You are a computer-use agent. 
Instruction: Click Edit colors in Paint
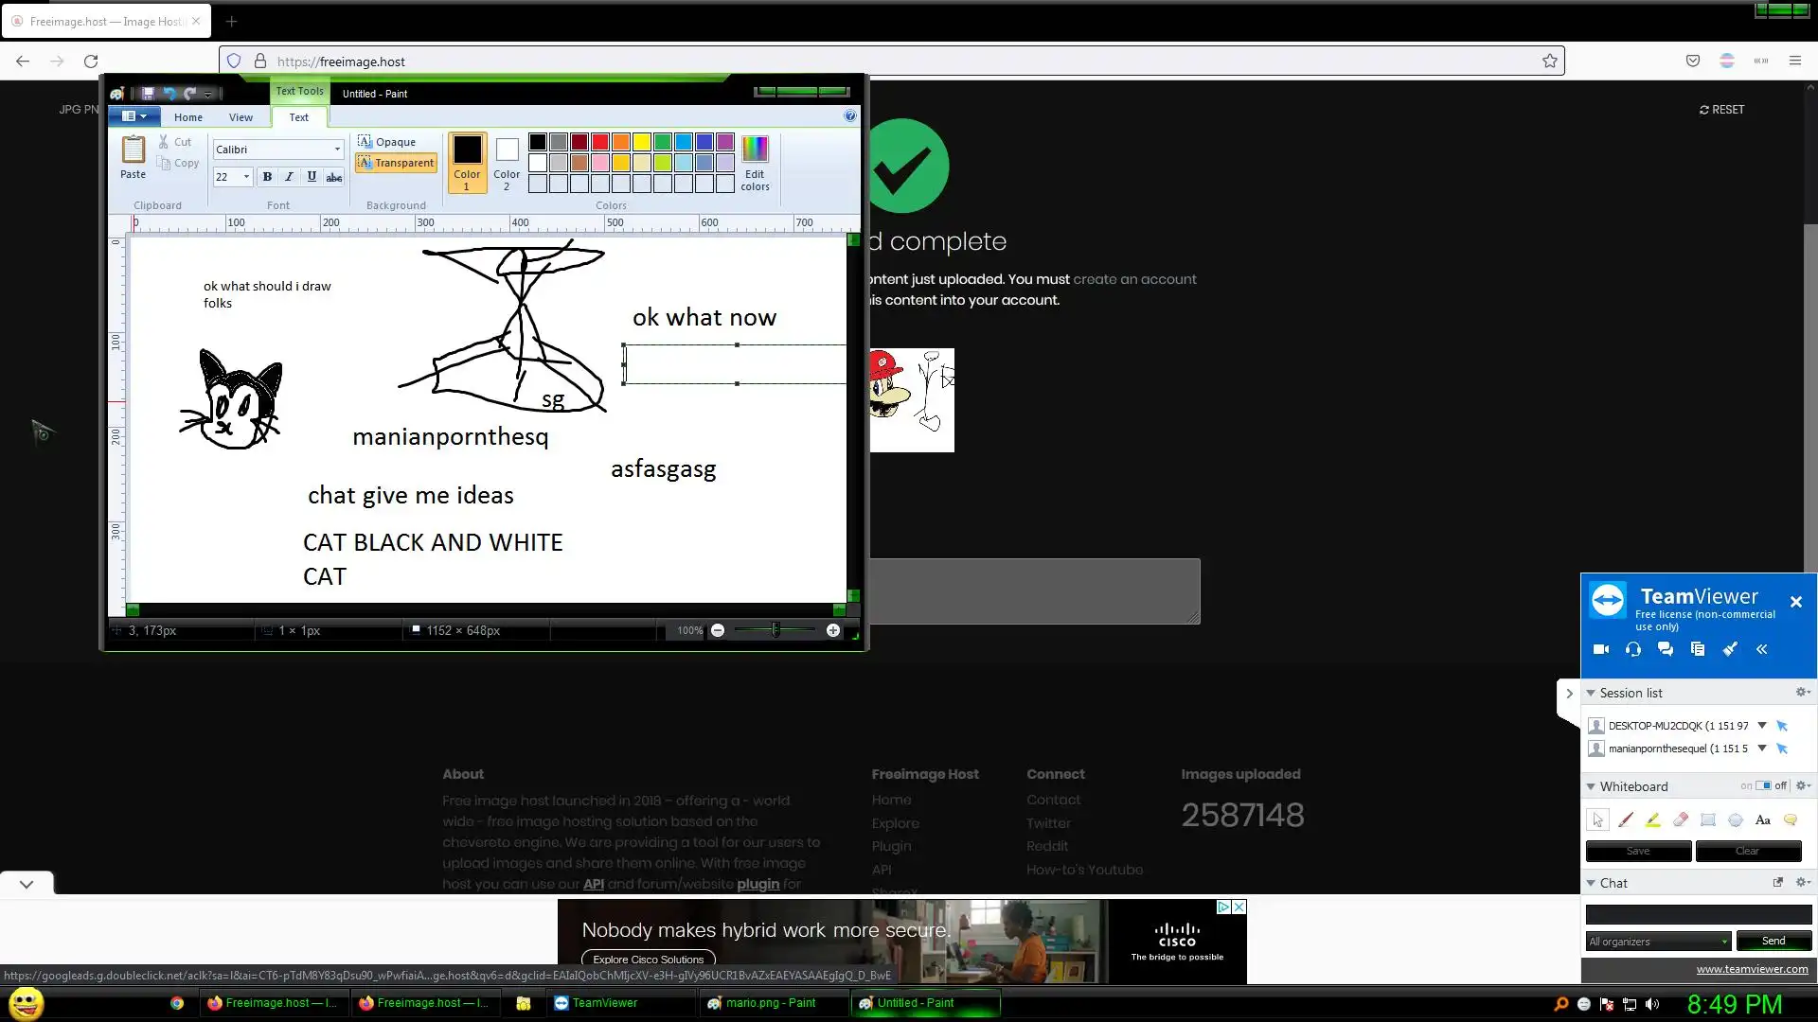(755, 161)
